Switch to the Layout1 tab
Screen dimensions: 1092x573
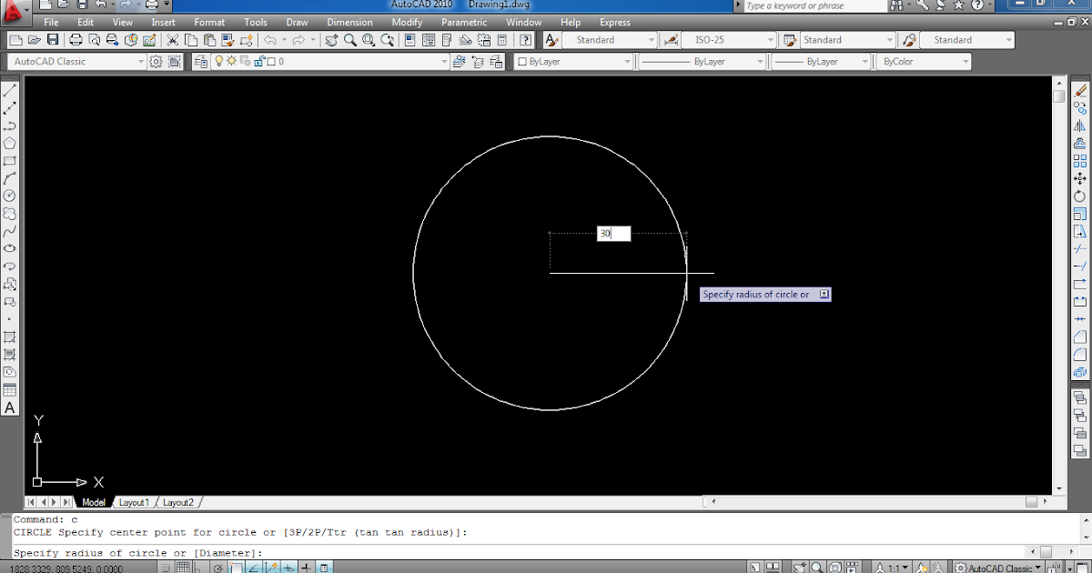134,501
